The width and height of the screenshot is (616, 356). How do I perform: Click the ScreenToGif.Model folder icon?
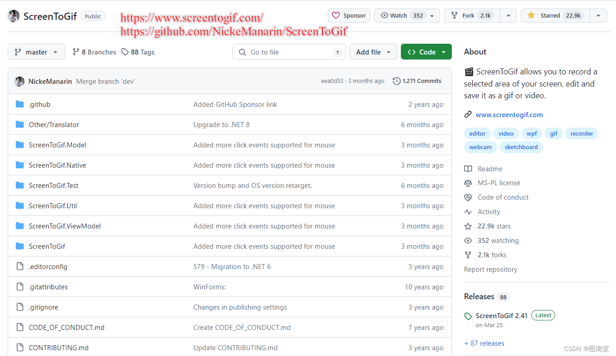[x=20, y=145]
